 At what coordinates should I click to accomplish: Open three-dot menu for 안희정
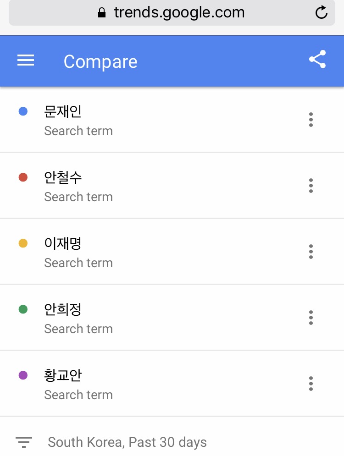[x=311, y=318]
